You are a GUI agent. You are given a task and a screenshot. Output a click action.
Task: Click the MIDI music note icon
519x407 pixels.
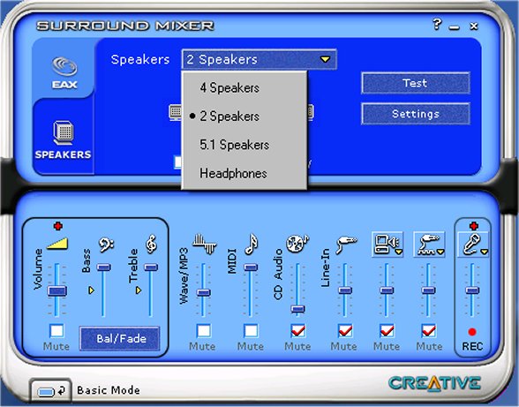click(x=251, y=244)
